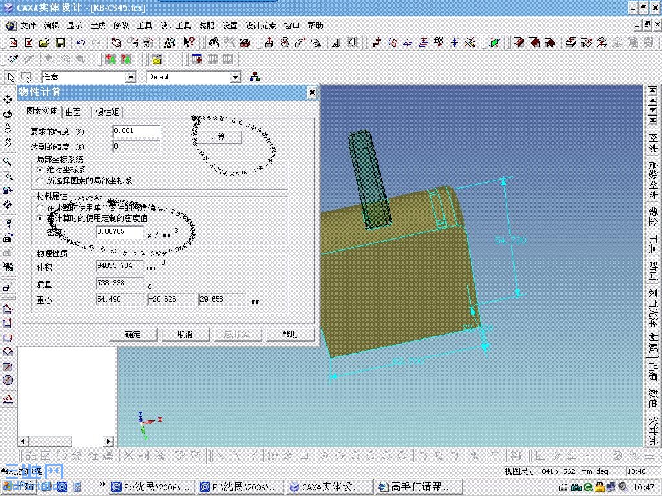662x496 pixels.
Task: Open the 装配 menu
Action: 206,25
